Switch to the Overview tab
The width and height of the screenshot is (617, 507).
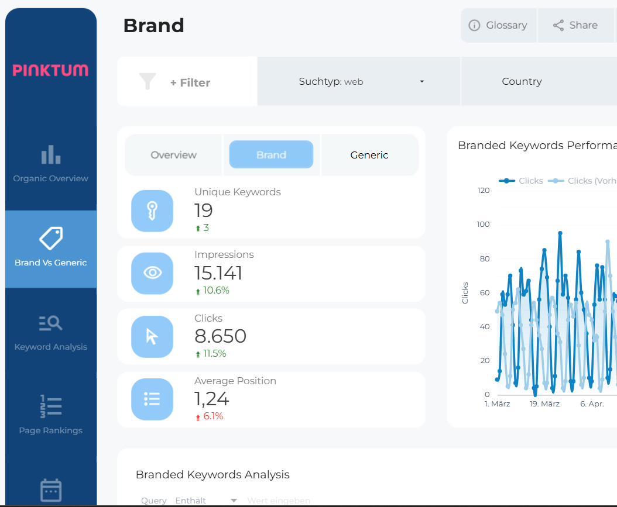173,154
